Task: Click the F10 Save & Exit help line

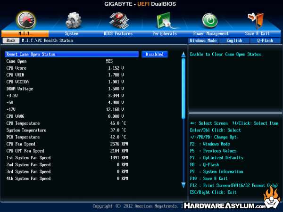Action: (208, 179)
